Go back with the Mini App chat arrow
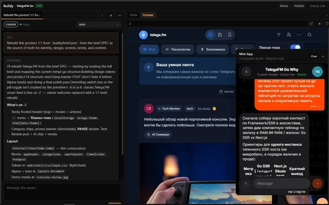Screen dimensions: 329x205 point(246,72)
